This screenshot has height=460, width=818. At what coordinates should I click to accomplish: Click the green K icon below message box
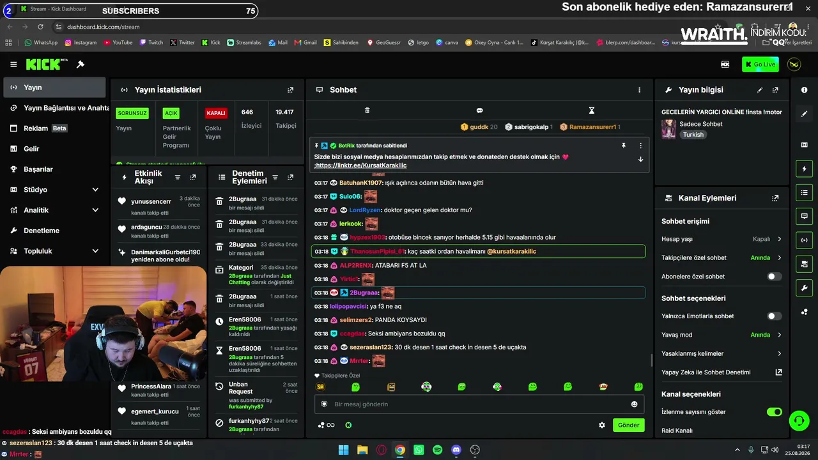click(x=348, y=425)
